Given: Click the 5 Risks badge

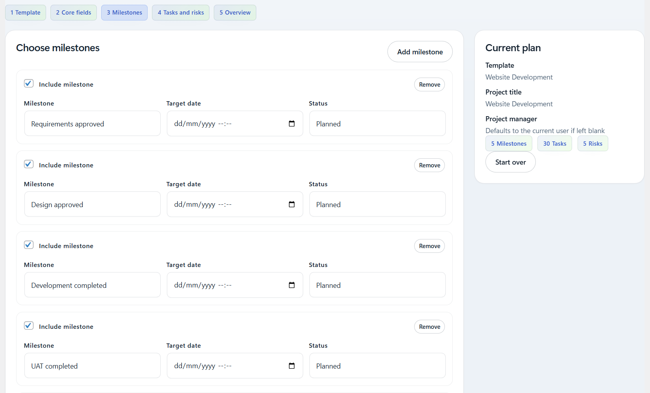Looking at the screenshot, I should pyautogui.click(x=593, y=143).
